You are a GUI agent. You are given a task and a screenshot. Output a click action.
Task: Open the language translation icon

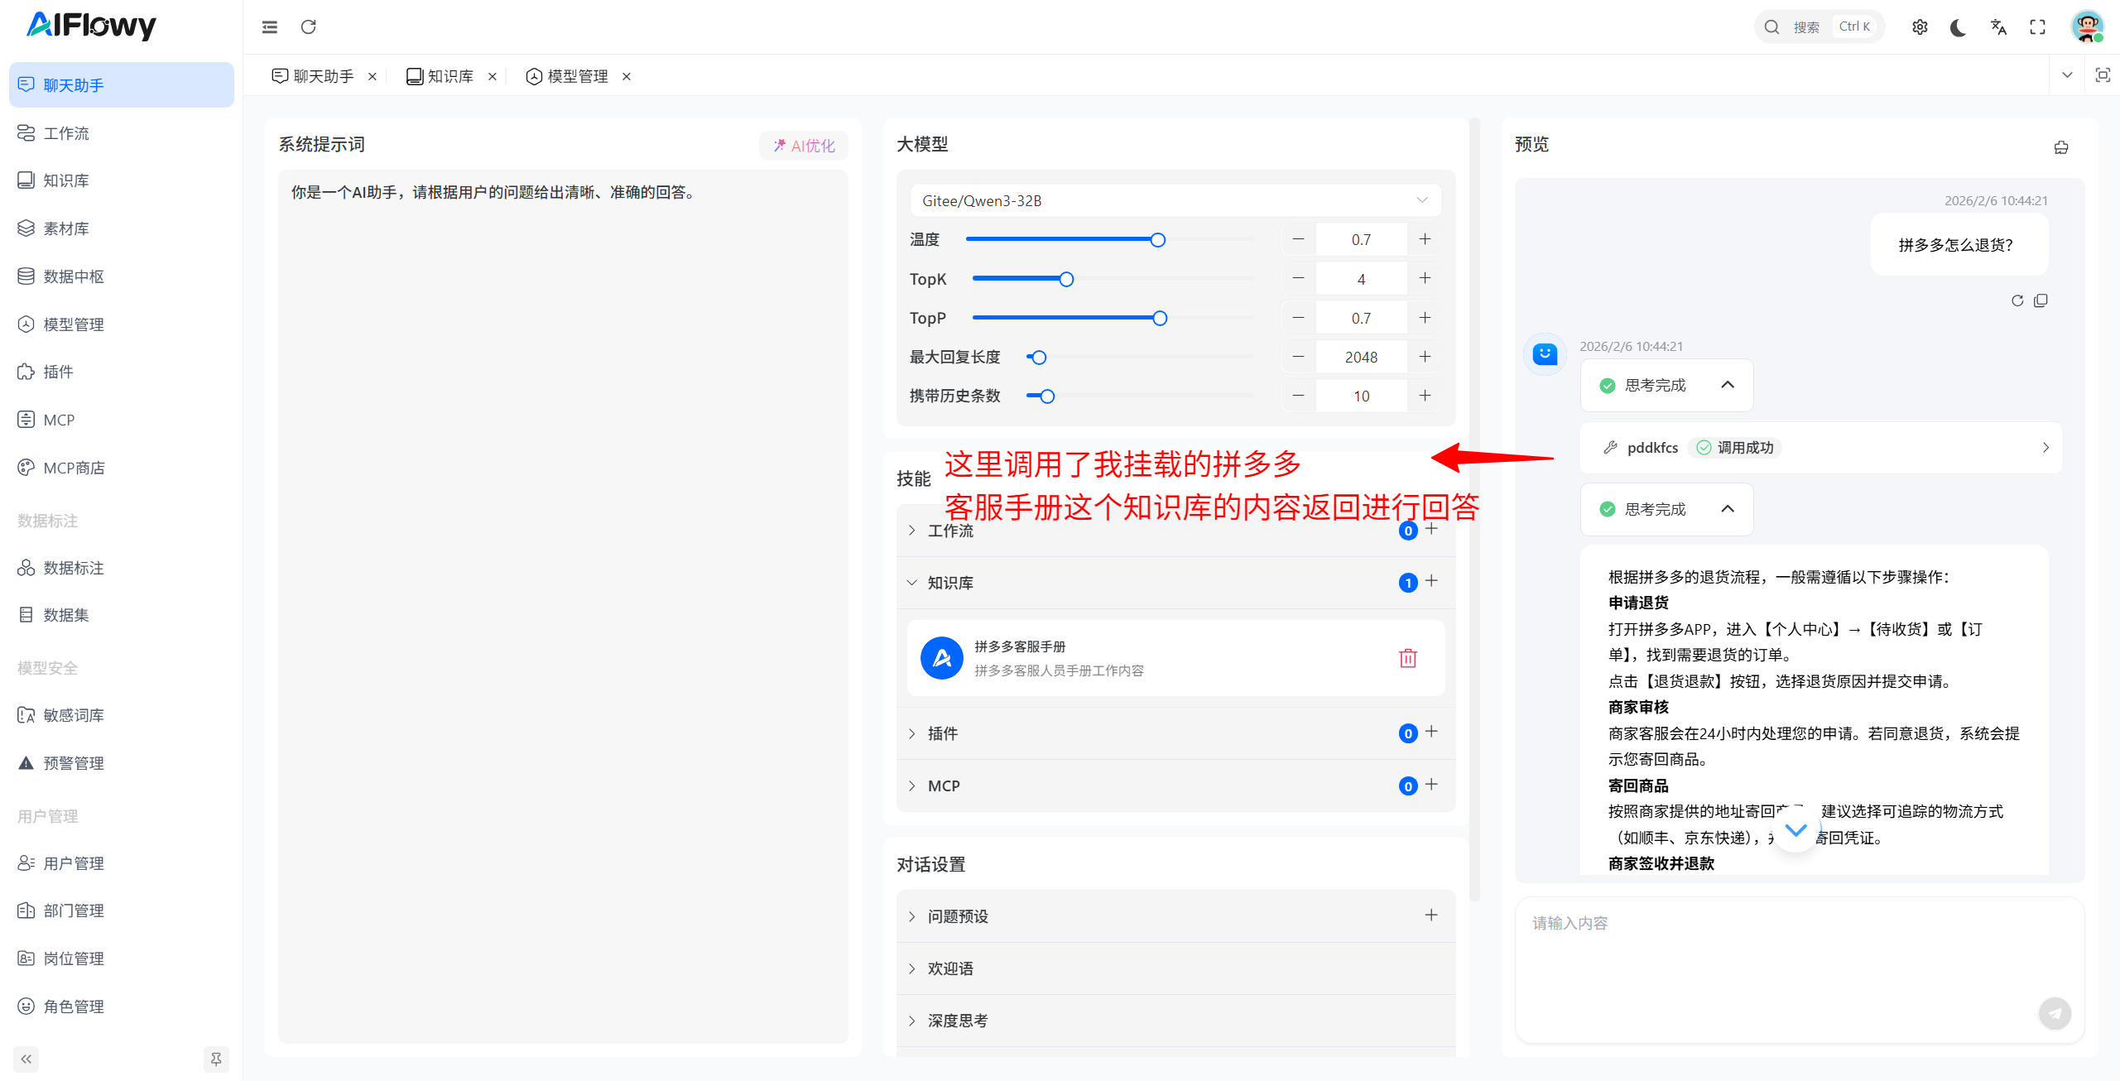tap(1998, 27)
